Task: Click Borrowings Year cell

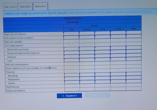Action: pyautogui.click(x=134, y=74)
